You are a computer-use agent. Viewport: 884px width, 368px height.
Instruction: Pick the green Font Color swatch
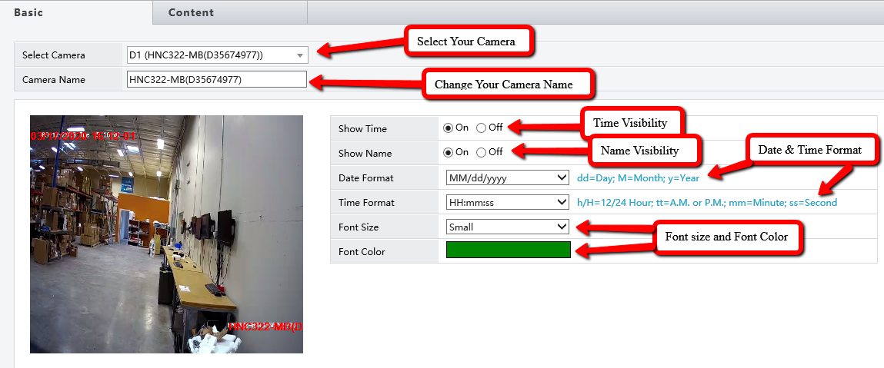pos(508,250)
